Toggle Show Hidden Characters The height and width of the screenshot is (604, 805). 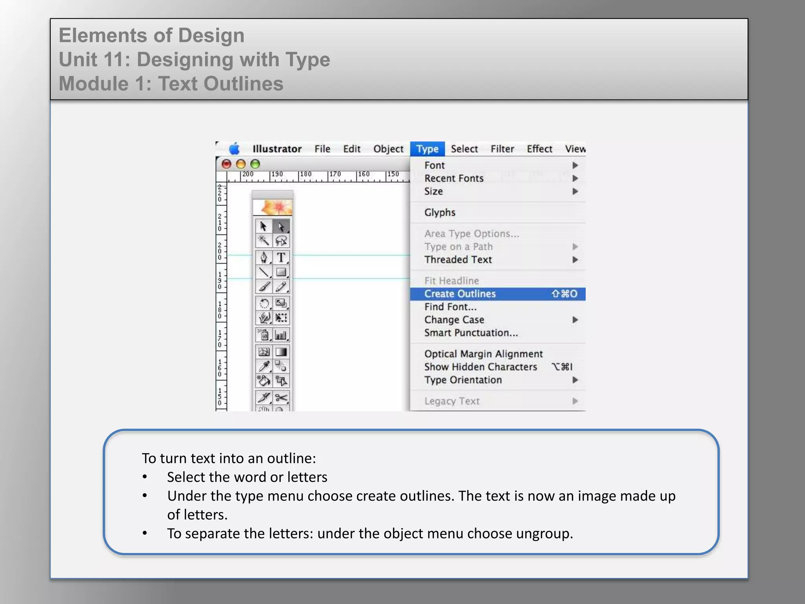coord(498,367)
